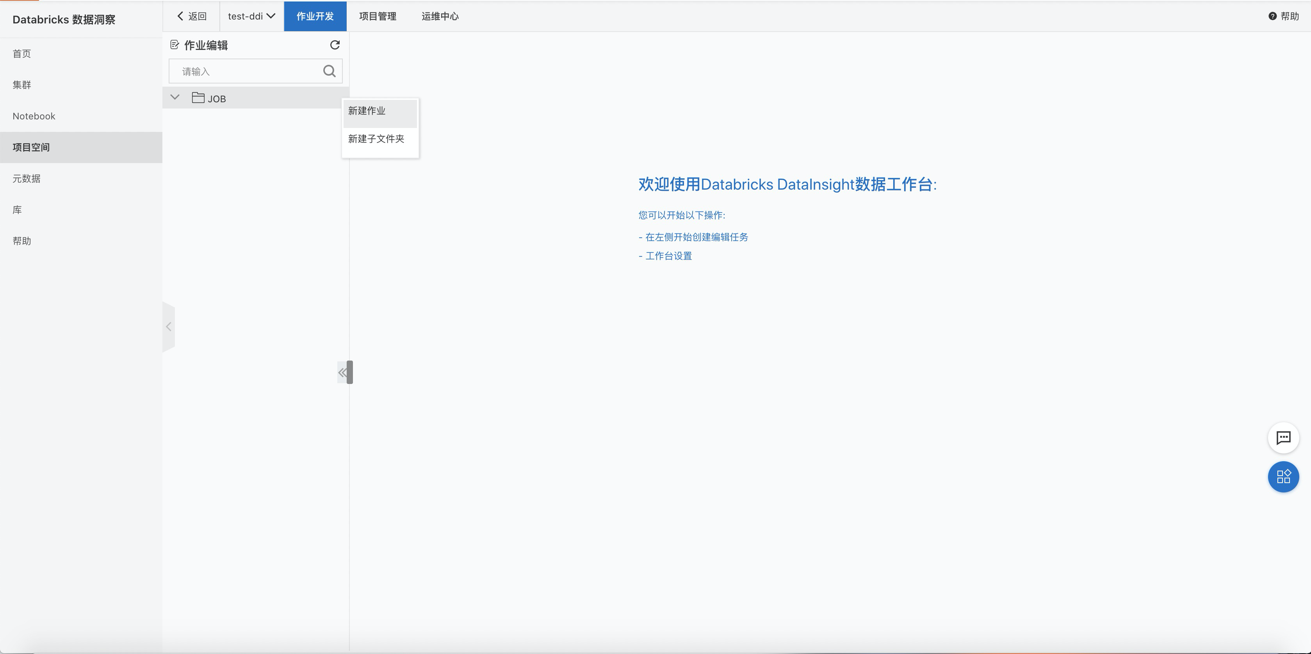Click the welcome heading 欢迎使用Databricks DataInsight数据工作台
The image size is (1311, 654).
tap(787, 184)
